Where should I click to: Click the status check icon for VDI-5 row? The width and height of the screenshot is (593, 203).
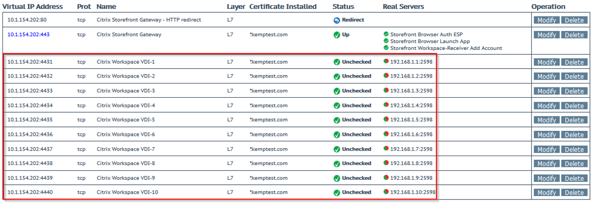click(x=337, y=121)
